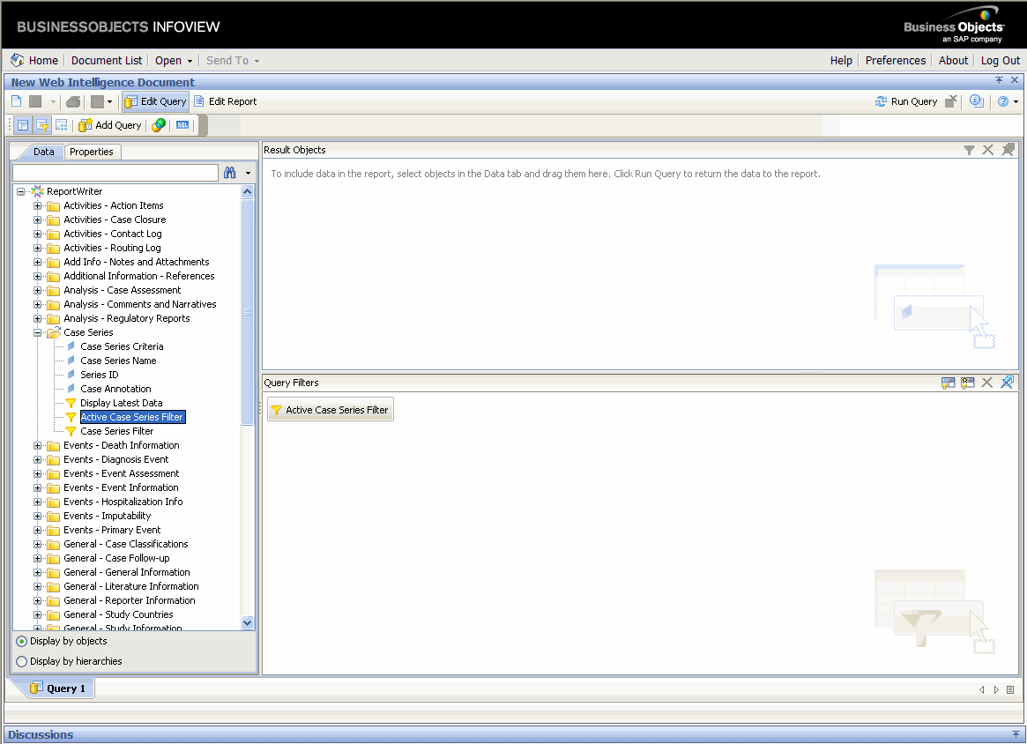Click the View SQL icon
Screen dimensions: 1027x744
point(182,125)
